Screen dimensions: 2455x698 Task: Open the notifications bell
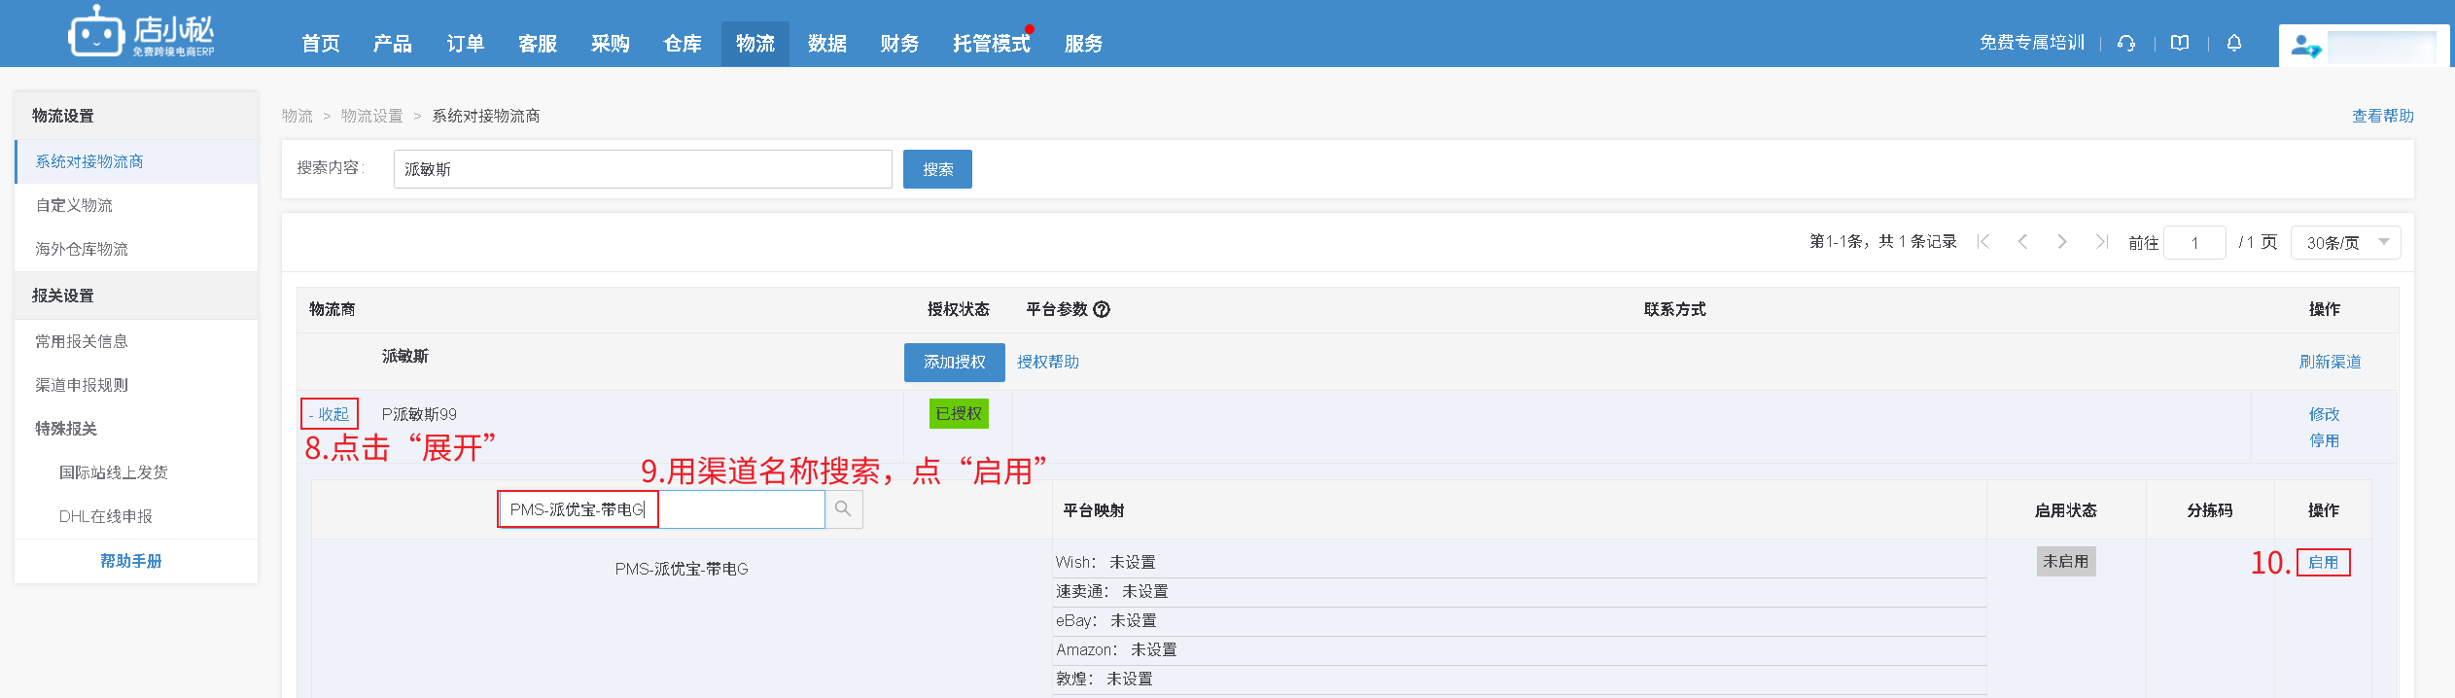tap(2234, 43)
